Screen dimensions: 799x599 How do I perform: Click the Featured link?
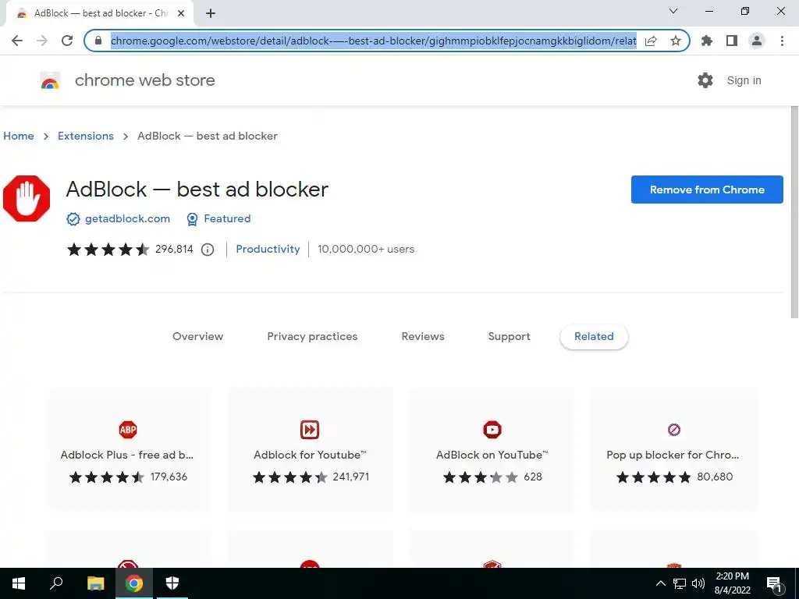[x=227, y=219]
